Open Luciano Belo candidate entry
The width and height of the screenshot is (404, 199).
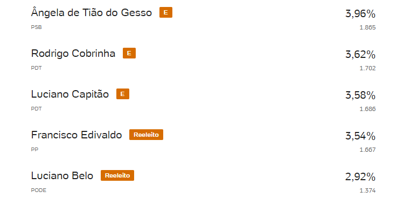tap(62, 175)
